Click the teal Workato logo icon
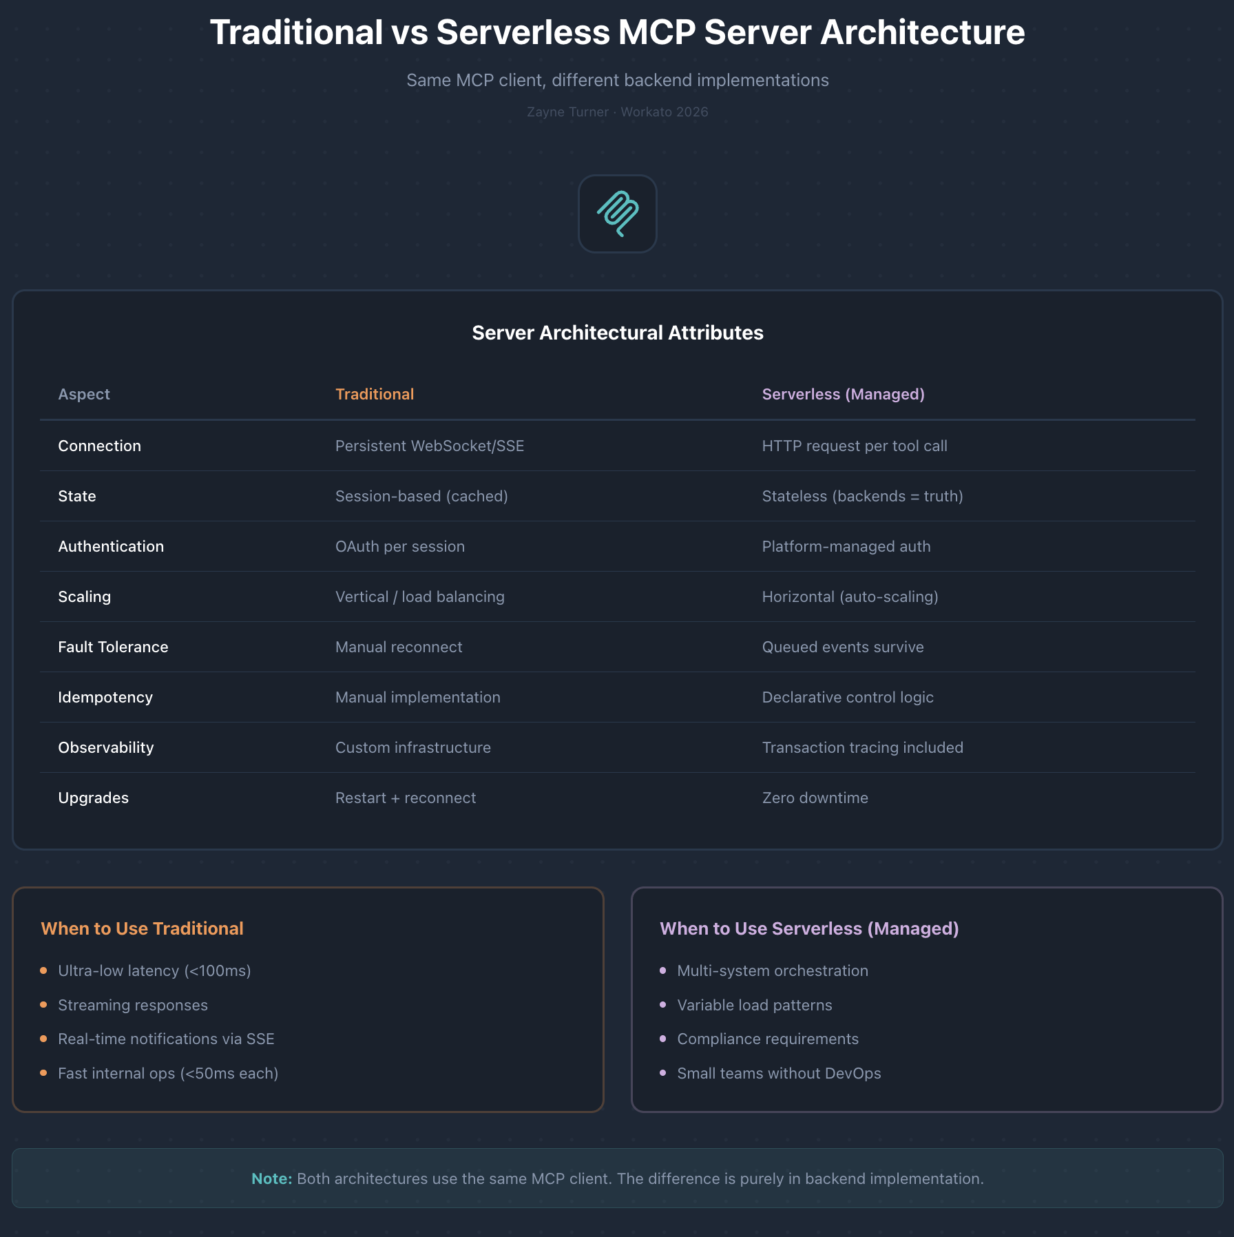1234x1237 pixels. (617, 214)
